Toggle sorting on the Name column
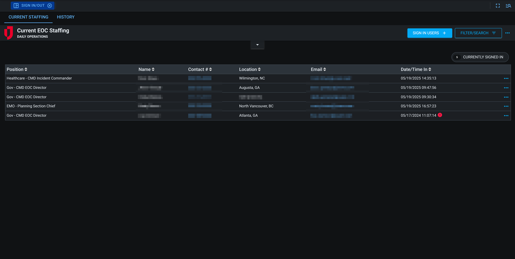This screenshot has width=515, height=259. tap(153, 69)
